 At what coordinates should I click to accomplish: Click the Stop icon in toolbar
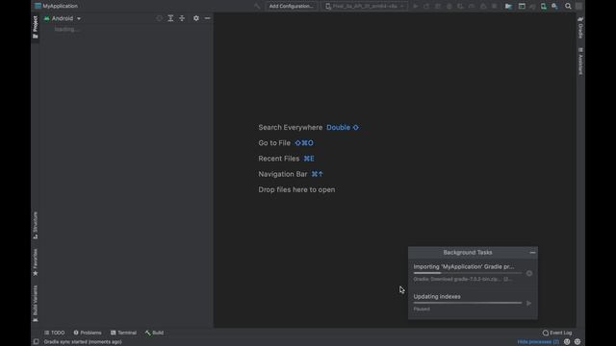pyautogui.click(x=494, y=6)
